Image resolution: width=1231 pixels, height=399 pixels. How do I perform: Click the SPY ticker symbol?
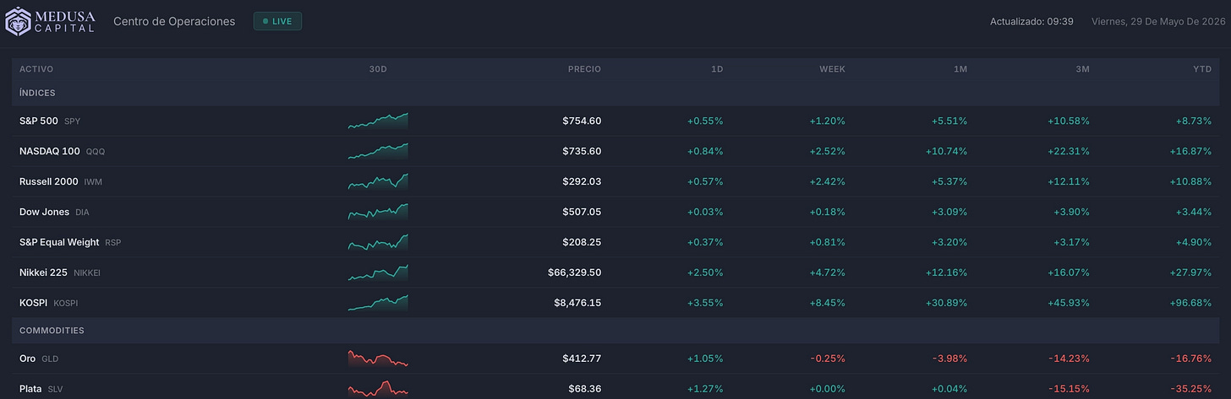73,121
